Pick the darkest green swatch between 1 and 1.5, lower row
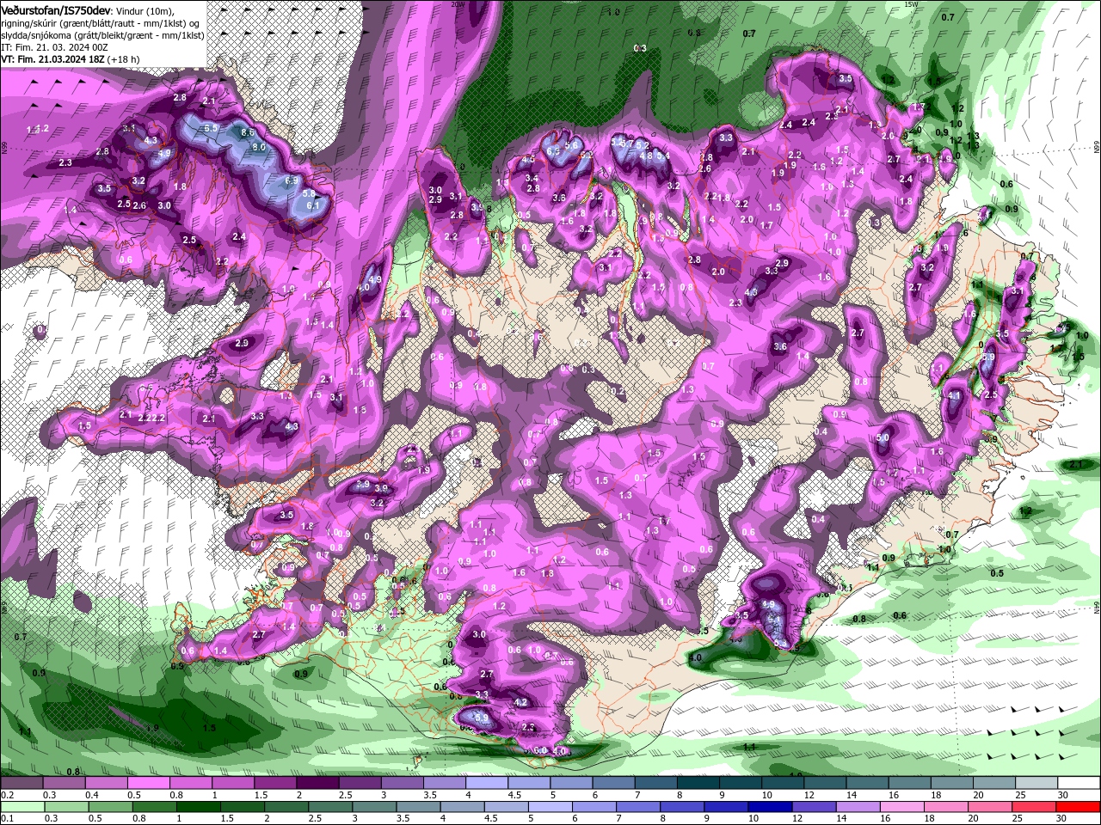Screen dimensions: 1101x825 coord(197,806)
